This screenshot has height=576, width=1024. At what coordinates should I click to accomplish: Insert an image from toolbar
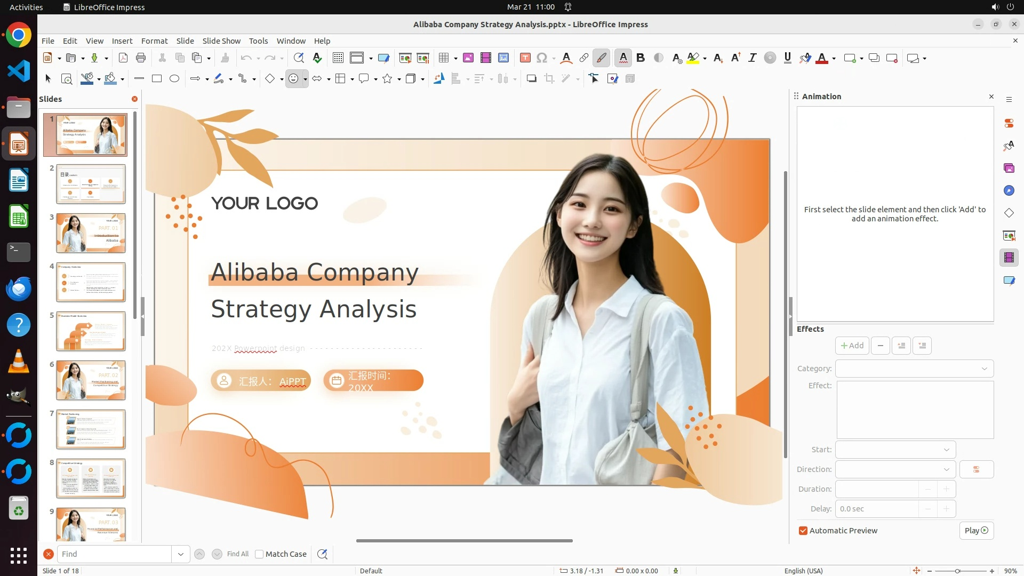coord(468,58)
